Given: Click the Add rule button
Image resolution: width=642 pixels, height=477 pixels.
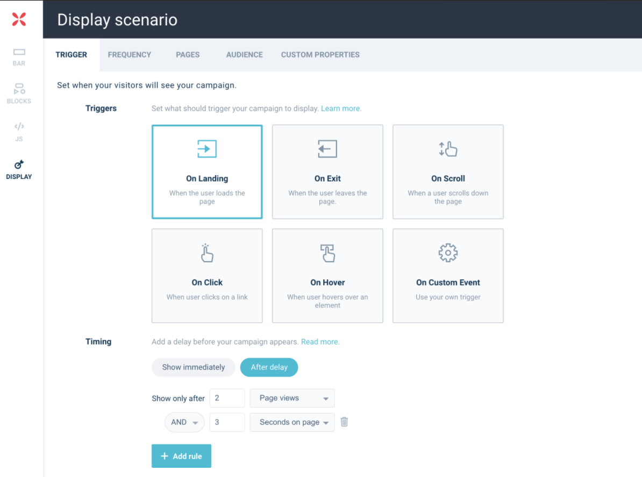Looking at the screenshot, I should (x=181, y=456).
